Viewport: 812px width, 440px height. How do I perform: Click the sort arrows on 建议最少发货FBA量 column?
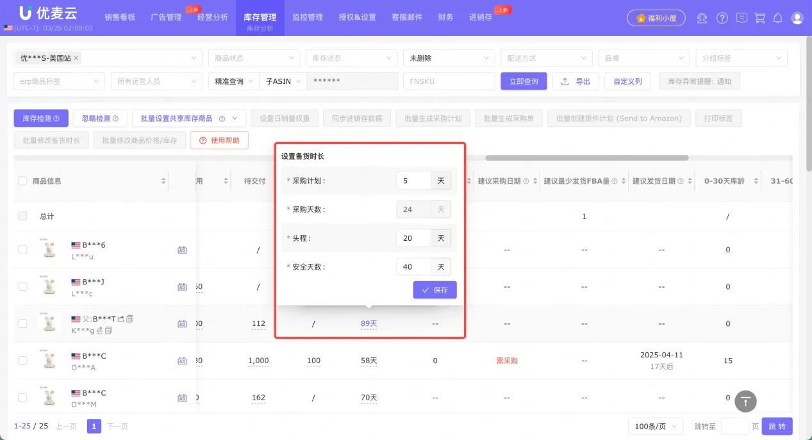click(624, 181)
